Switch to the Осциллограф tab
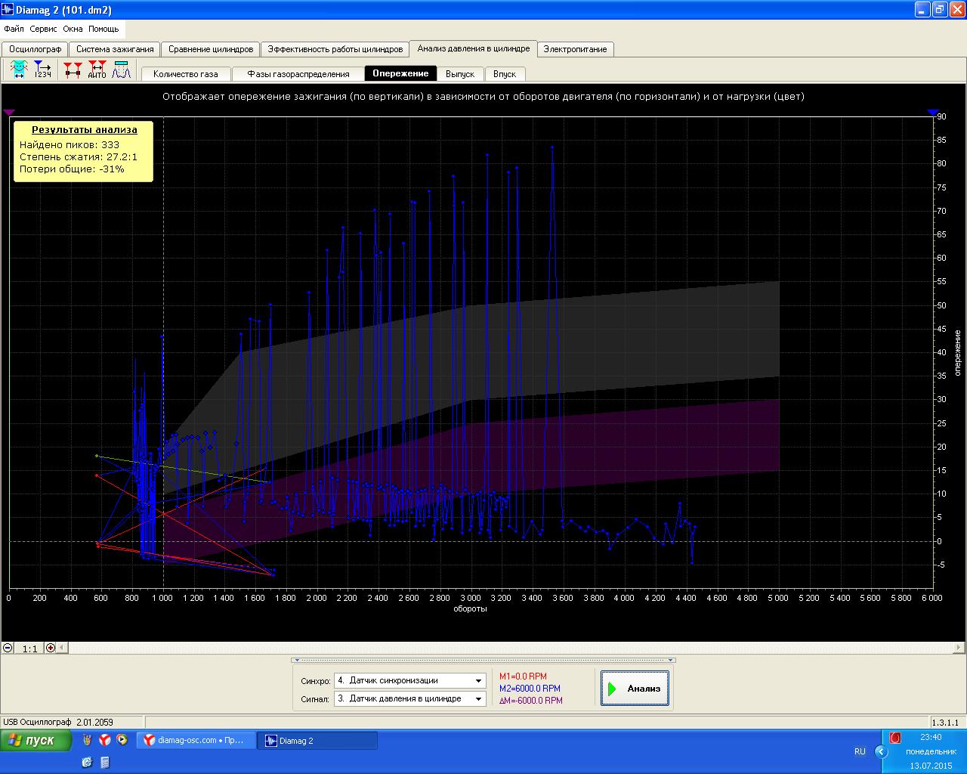The width and height of the screenshot is (967, 774). [x=36, y=49]
